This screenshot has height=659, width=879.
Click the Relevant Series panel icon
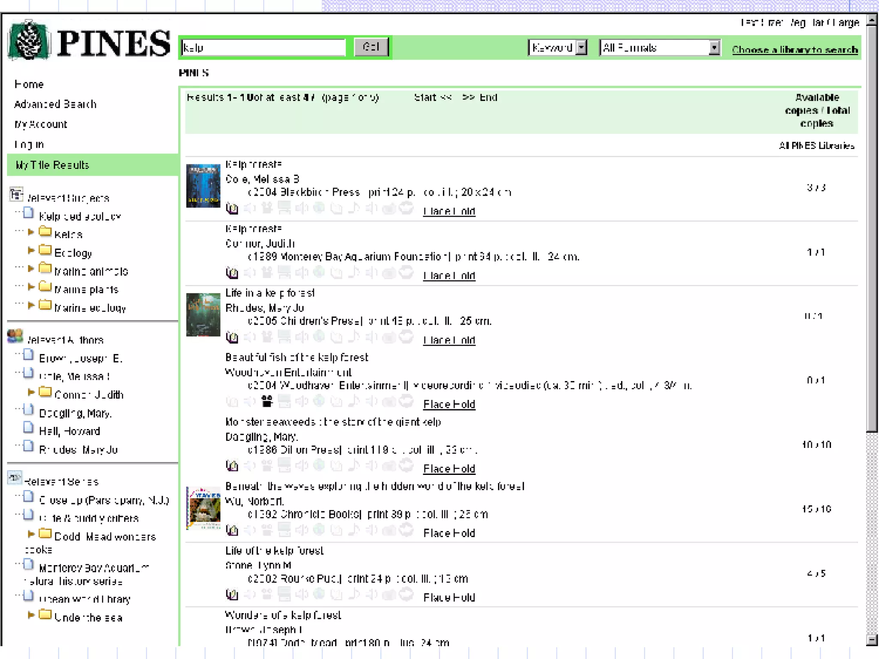tap(15, 478)
